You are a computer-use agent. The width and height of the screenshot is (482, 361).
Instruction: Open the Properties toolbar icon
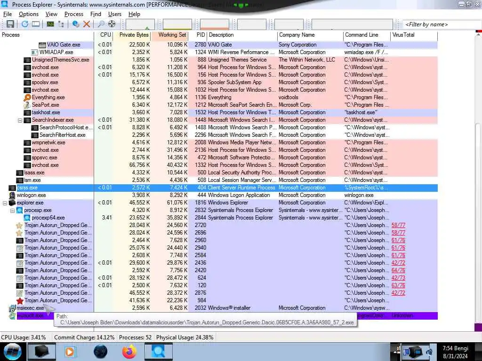(x=76, y=24)
